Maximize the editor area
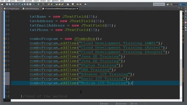 pyautogui.click(x=182, y=8)
